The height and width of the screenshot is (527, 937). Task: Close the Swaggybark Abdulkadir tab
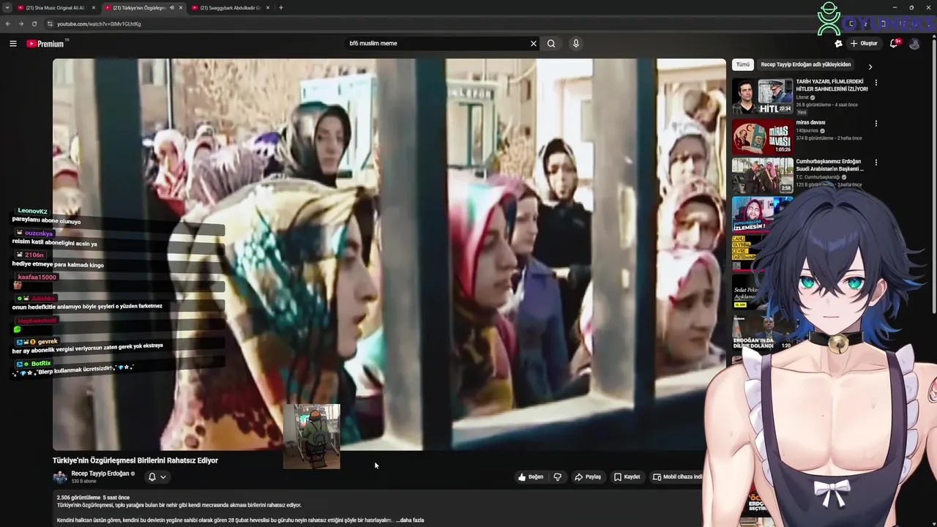click(268, 7)
